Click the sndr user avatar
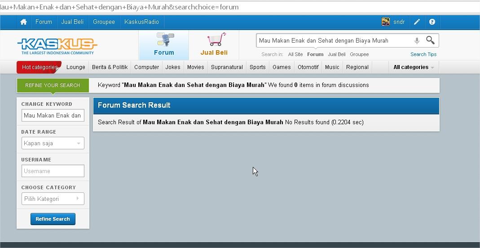 click(385, 22)
